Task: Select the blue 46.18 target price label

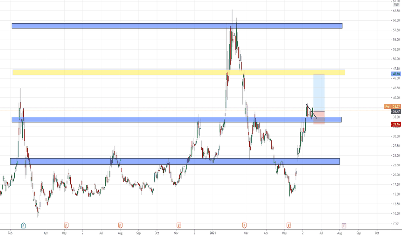Action: pyautogui.click(x=396, y=74)
